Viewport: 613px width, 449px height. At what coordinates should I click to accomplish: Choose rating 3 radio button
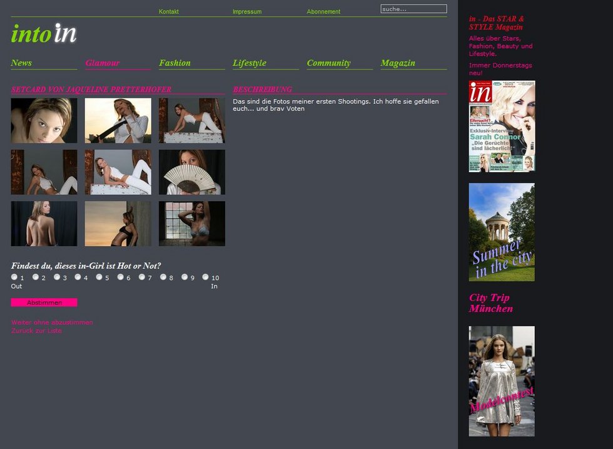point(57,277)
